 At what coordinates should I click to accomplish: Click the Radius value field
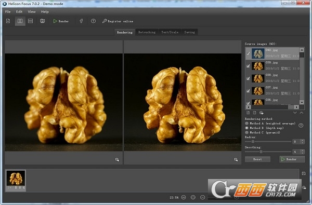click(296, 142)
